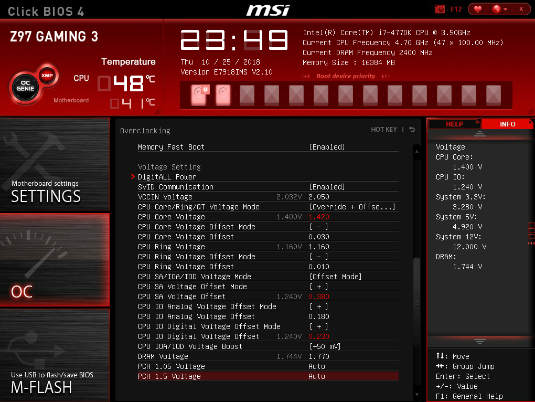Change SVID Communication Enabled value

pyautogui.click(x=327, y=187)
